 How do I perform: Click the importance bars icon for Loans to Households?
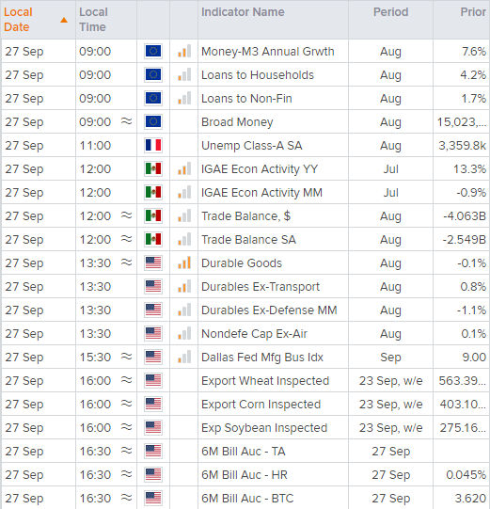[184, 74]
